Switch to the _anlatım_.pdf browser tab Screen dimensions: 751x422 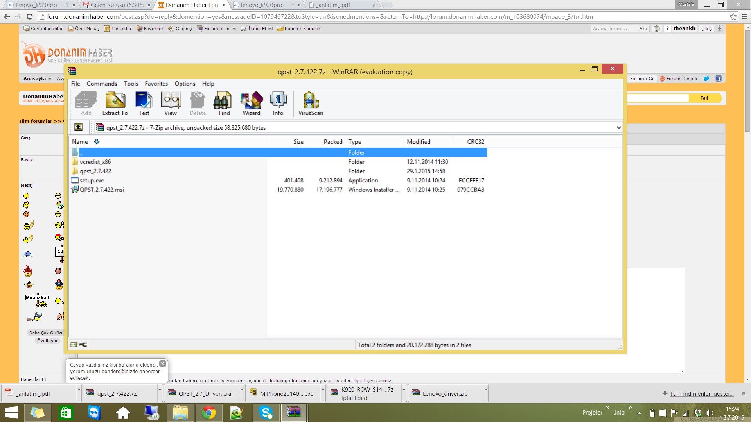tap(342, 5)
